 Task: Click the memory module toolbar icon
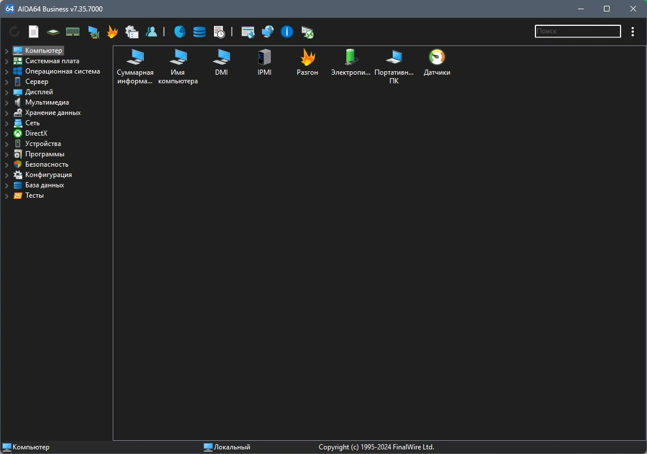pyautogui.click(x=72, y=32)
